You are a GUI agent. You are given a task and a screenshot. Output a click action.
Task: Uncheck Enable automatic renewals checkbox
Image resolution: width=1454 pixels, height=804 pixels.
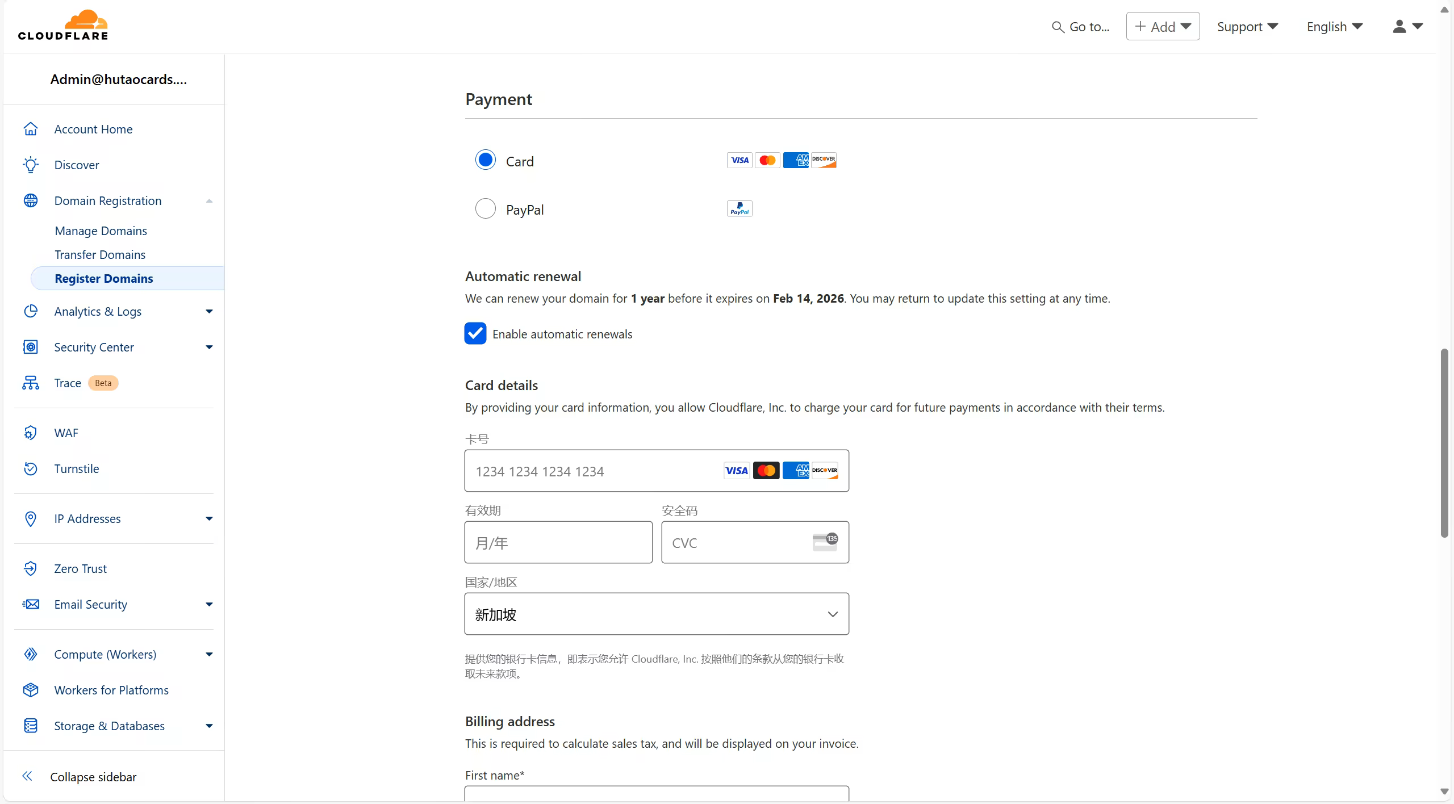coord(475,334)
